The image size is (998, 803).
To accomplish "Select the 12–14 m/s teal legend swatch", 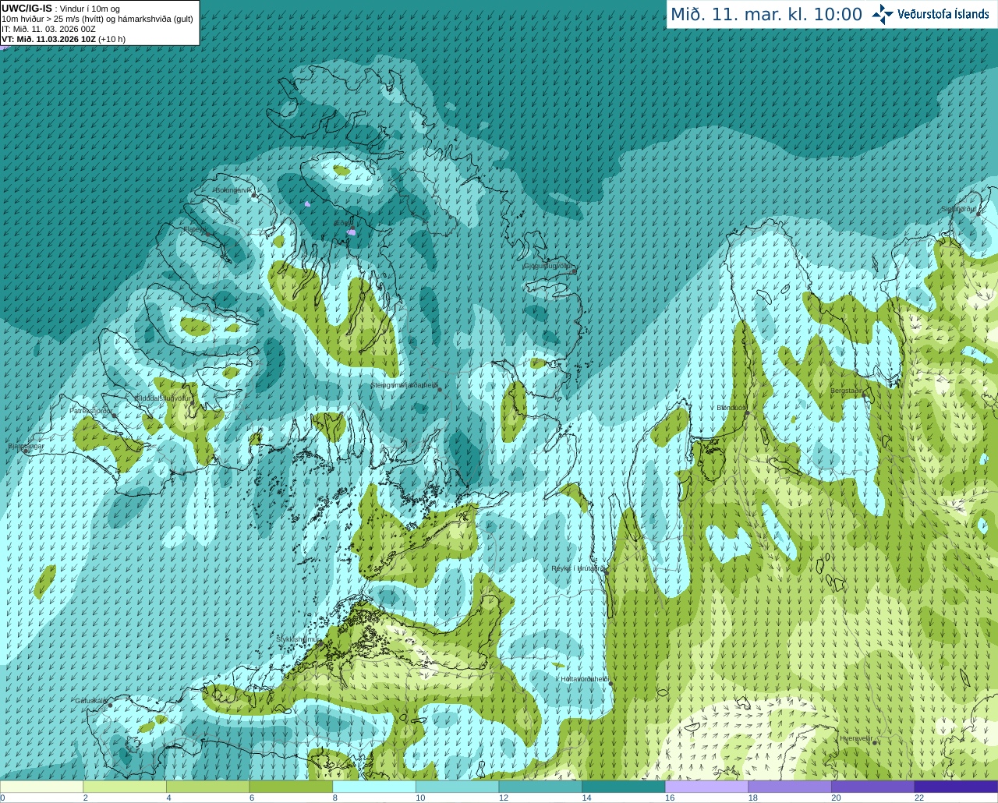I will click(540, 787).
